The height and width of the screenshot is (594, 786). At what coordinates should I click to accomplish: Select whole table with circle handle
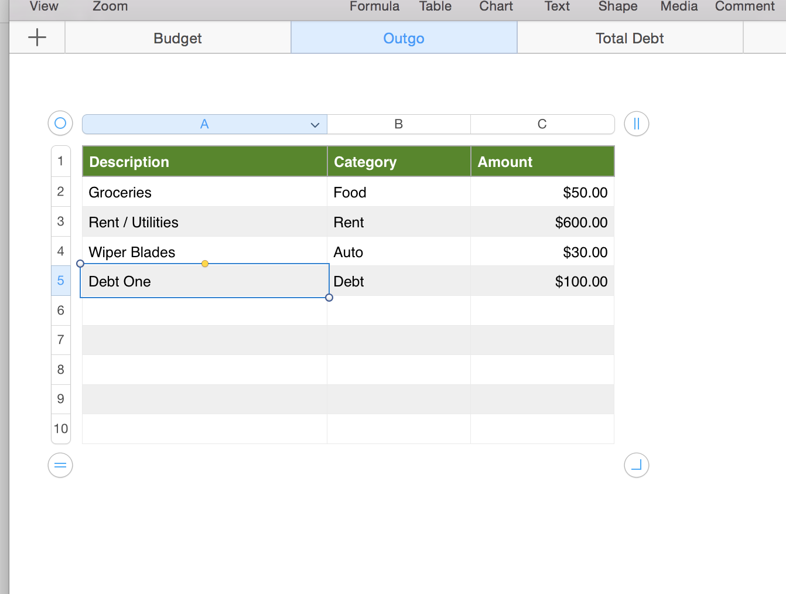(60, 124)
